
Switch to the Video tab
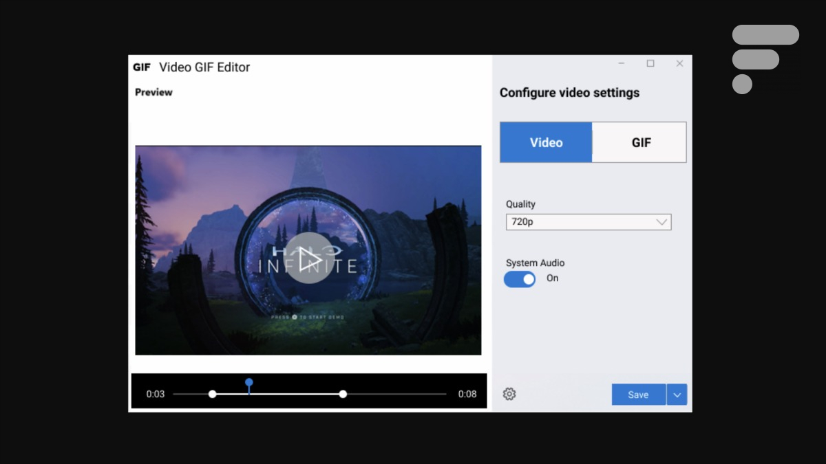[x=546, y=142]
